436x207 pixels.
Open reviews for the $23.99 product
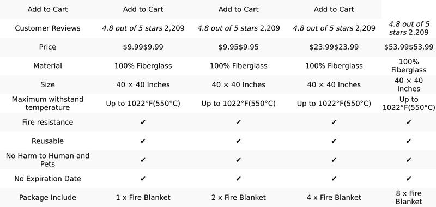[334, 28]
